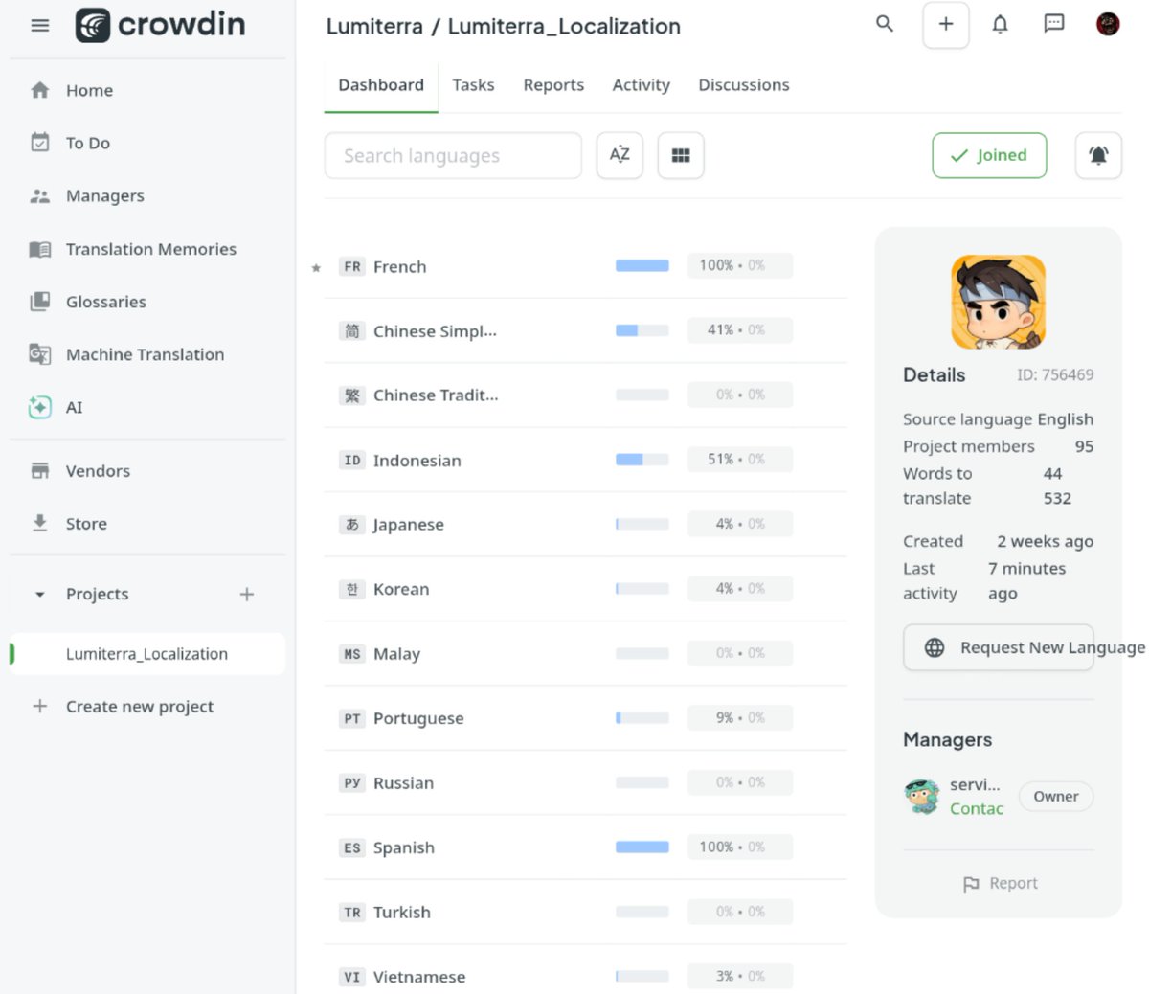
Task: Click the Home sidebar icon
Action: [x=39, y=90]
